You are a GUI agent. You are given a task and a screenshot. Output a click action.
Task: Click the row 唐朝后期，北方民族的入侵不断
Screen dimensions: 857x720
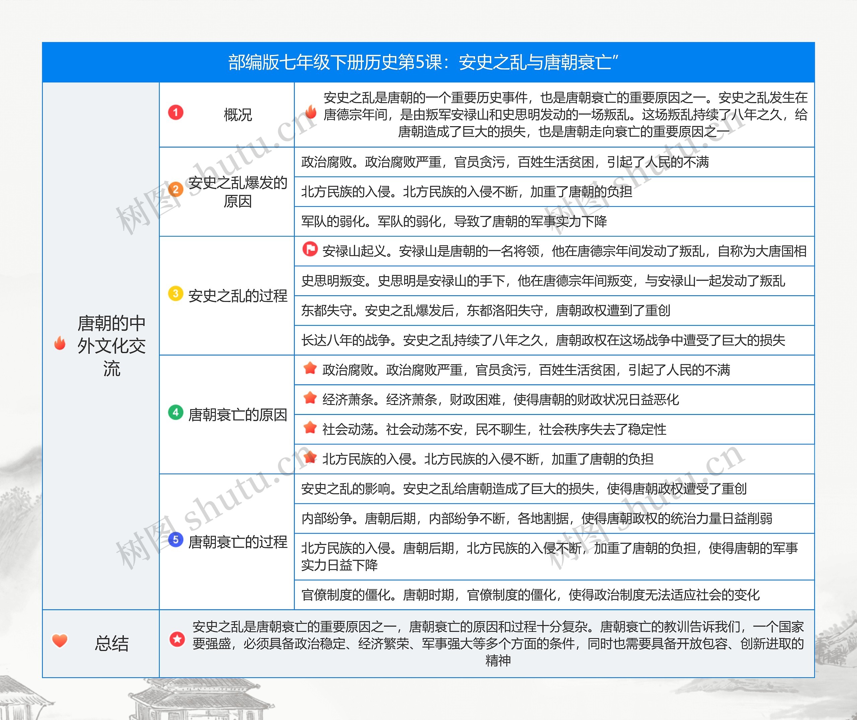(x=554, y=557)
